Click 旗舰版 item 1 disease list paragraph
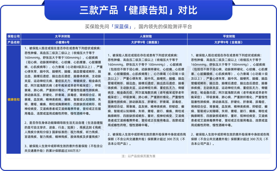The height and width of the screenshot is (171, 277). click(x=146, y=90)
